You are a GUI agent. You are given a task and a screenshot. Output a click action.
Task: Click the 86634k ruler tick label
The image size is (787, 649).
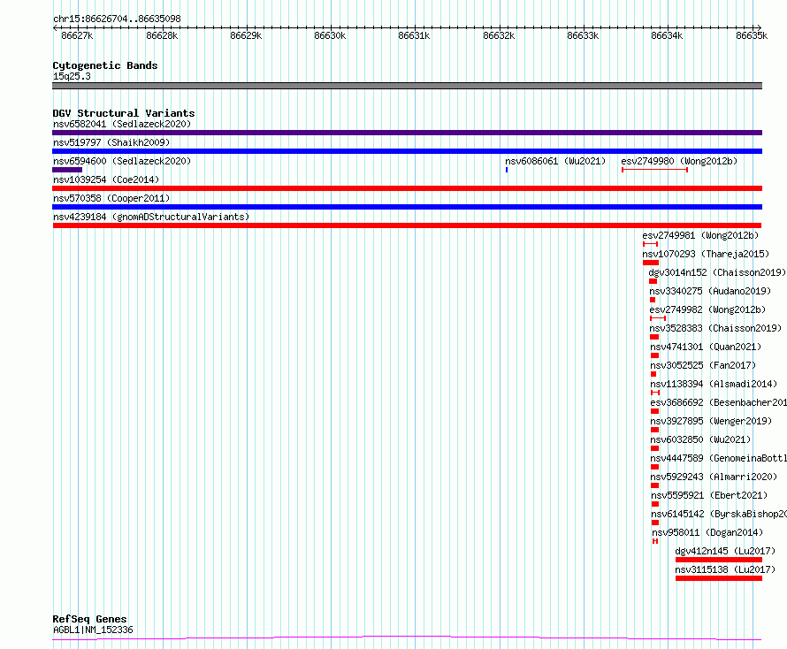pos(667,35)
